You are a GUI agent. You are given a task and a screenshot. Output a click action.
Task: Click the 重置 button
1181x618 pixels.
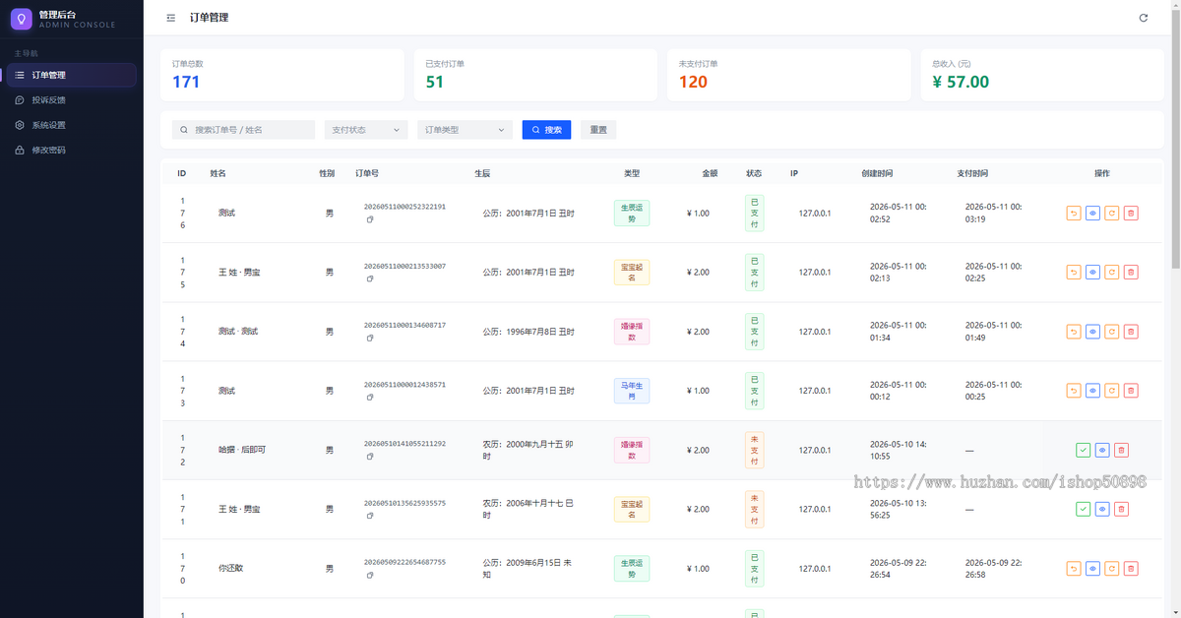(598, 130)
